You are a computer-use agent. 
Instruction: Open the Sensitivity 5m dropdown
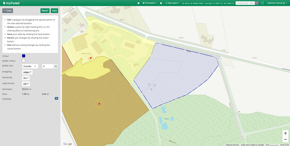(26, 78)
